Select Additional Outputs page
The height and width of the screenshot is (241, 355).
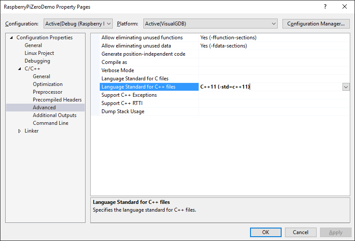tap(54, 115)
